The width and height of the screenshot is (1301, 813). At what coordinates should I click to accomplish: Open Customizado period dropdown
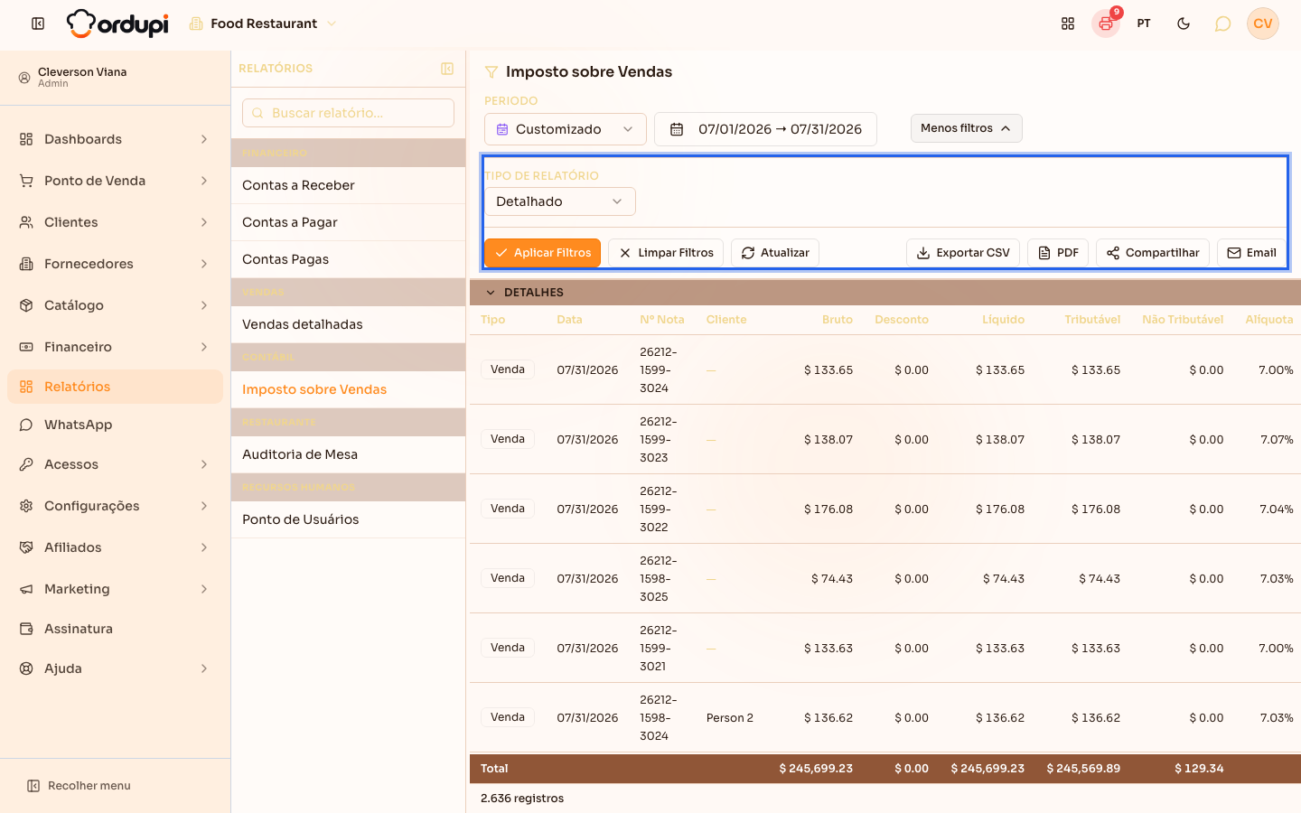click(566, 129)
